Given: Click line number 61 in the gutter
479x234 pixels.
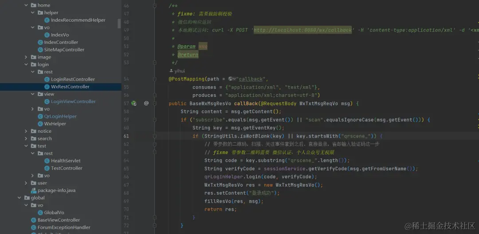Looking at the screenshot, I should [x=126, y=136].
